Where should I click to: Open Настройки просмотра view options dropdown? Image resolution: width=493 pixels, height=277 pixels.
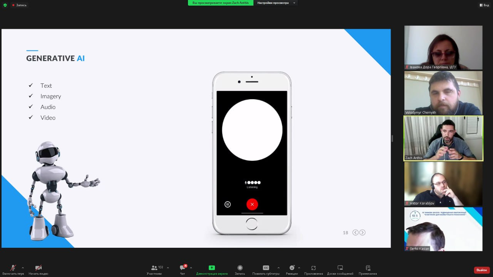coord(276,3)
